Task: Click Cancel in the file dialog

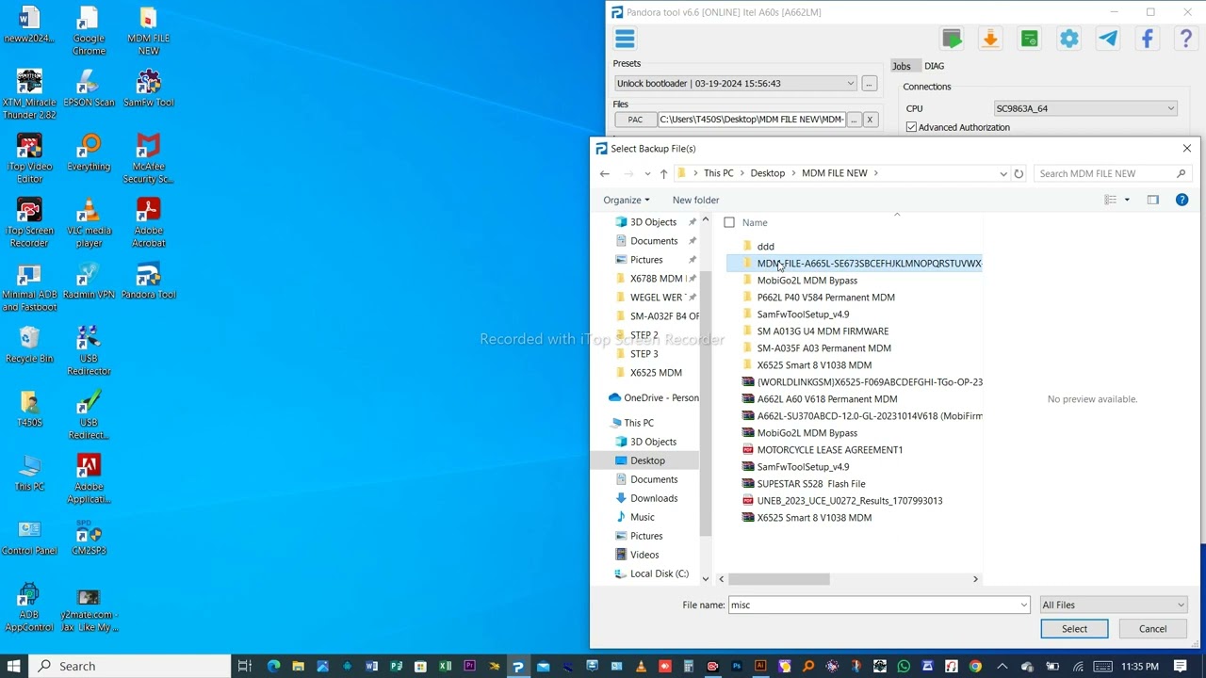Action: (1152, 629)
